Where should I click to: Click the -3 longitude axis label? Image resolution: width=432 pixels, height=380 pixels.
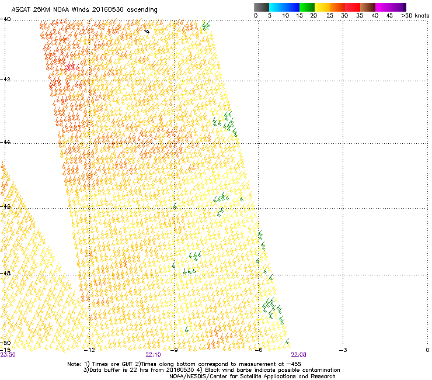343,350
